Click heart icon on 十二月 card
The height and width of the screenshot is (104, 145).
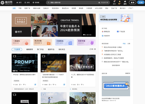point(82,85)
